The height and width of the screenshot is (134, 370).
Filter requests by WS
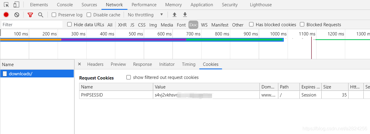[x=204, y=25]
